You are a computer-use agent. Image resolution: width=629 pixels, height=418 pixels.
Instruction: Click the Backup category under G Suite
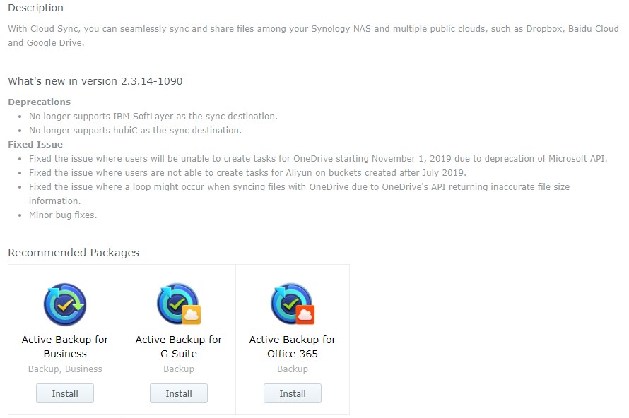click(179, 369)
